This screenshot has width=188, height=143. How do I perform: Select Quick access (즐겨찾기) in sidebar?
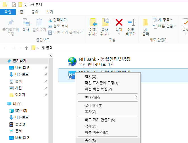tap(24, 61)
